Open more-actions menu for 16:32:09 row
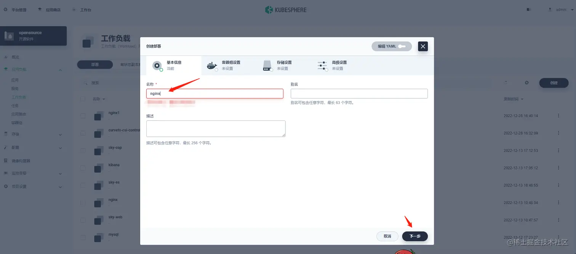The image size is (576, 254). pos(558,133)
